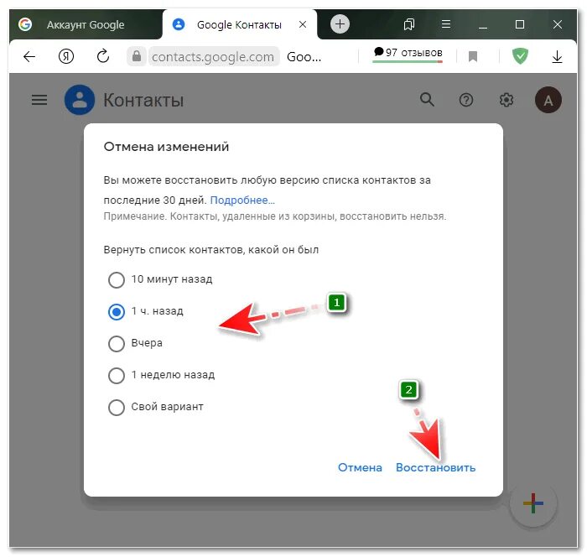Click the Восстановить button
Image resolution: width=587 pixels, height=557 pixels.
pos(435,467)
